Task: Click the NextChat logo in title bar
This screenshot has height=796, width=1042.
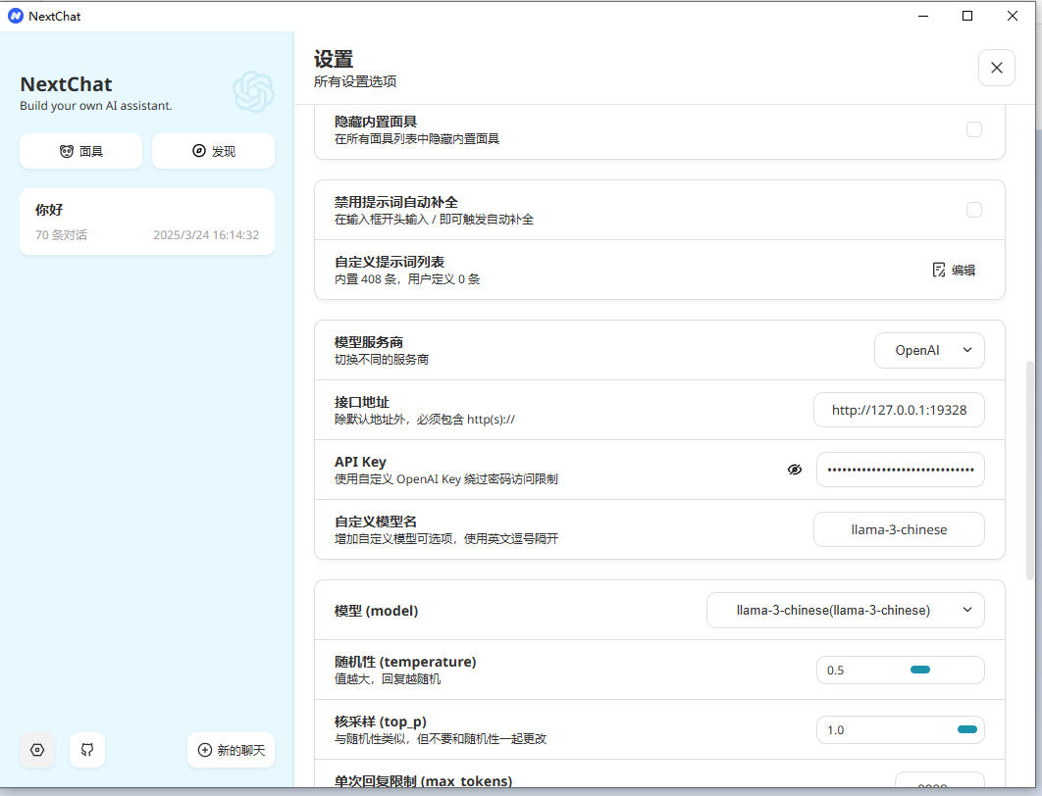Action: [x=15, y=16]
